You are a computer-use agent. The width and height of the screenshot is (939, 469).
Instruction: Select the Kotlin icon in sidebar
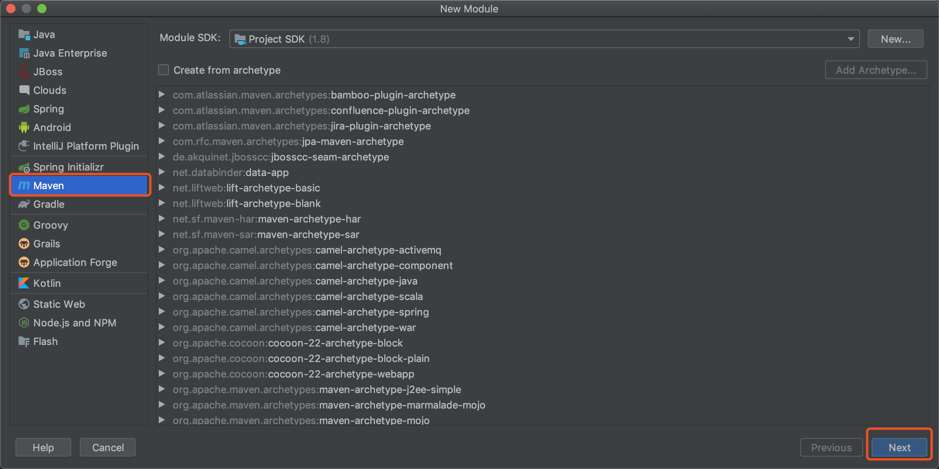(24, 283)
